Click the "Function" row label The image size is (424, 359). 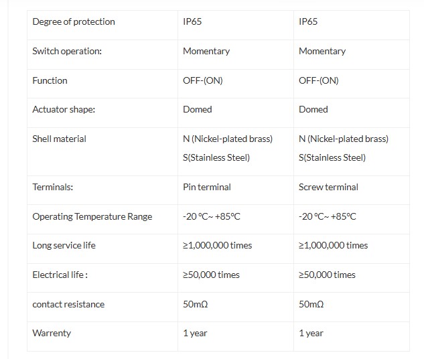[50, 80]
